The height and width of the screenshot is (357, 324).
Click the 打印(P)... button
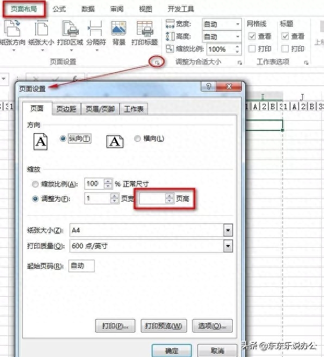[x=115, y=326]
